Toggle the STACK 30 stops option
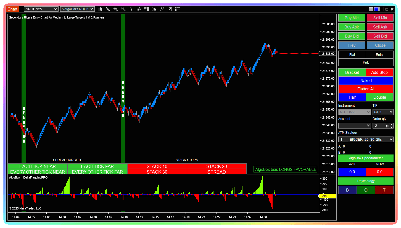Screen dimensions: 401x228 157,172
